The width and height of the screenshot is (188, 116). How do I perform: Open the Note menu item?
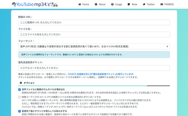[x=132, y=4]
